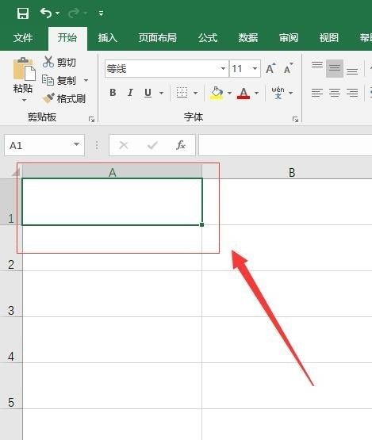Undo the last action
372x440 pixels.
pyautogui.click(x=46, y=13)
